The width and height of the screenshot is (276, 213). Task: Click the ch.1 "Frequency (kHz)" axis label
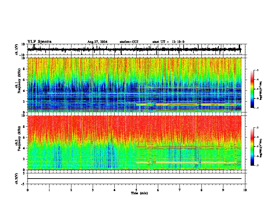point(19,81)
